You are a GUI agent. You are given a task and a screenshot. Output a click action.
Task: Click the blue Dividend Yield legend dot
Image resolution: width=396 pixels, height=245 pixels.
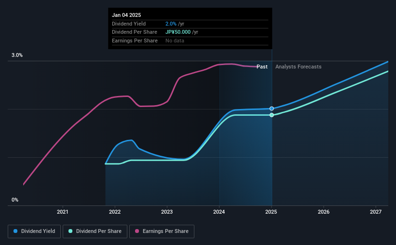(15, 231)
